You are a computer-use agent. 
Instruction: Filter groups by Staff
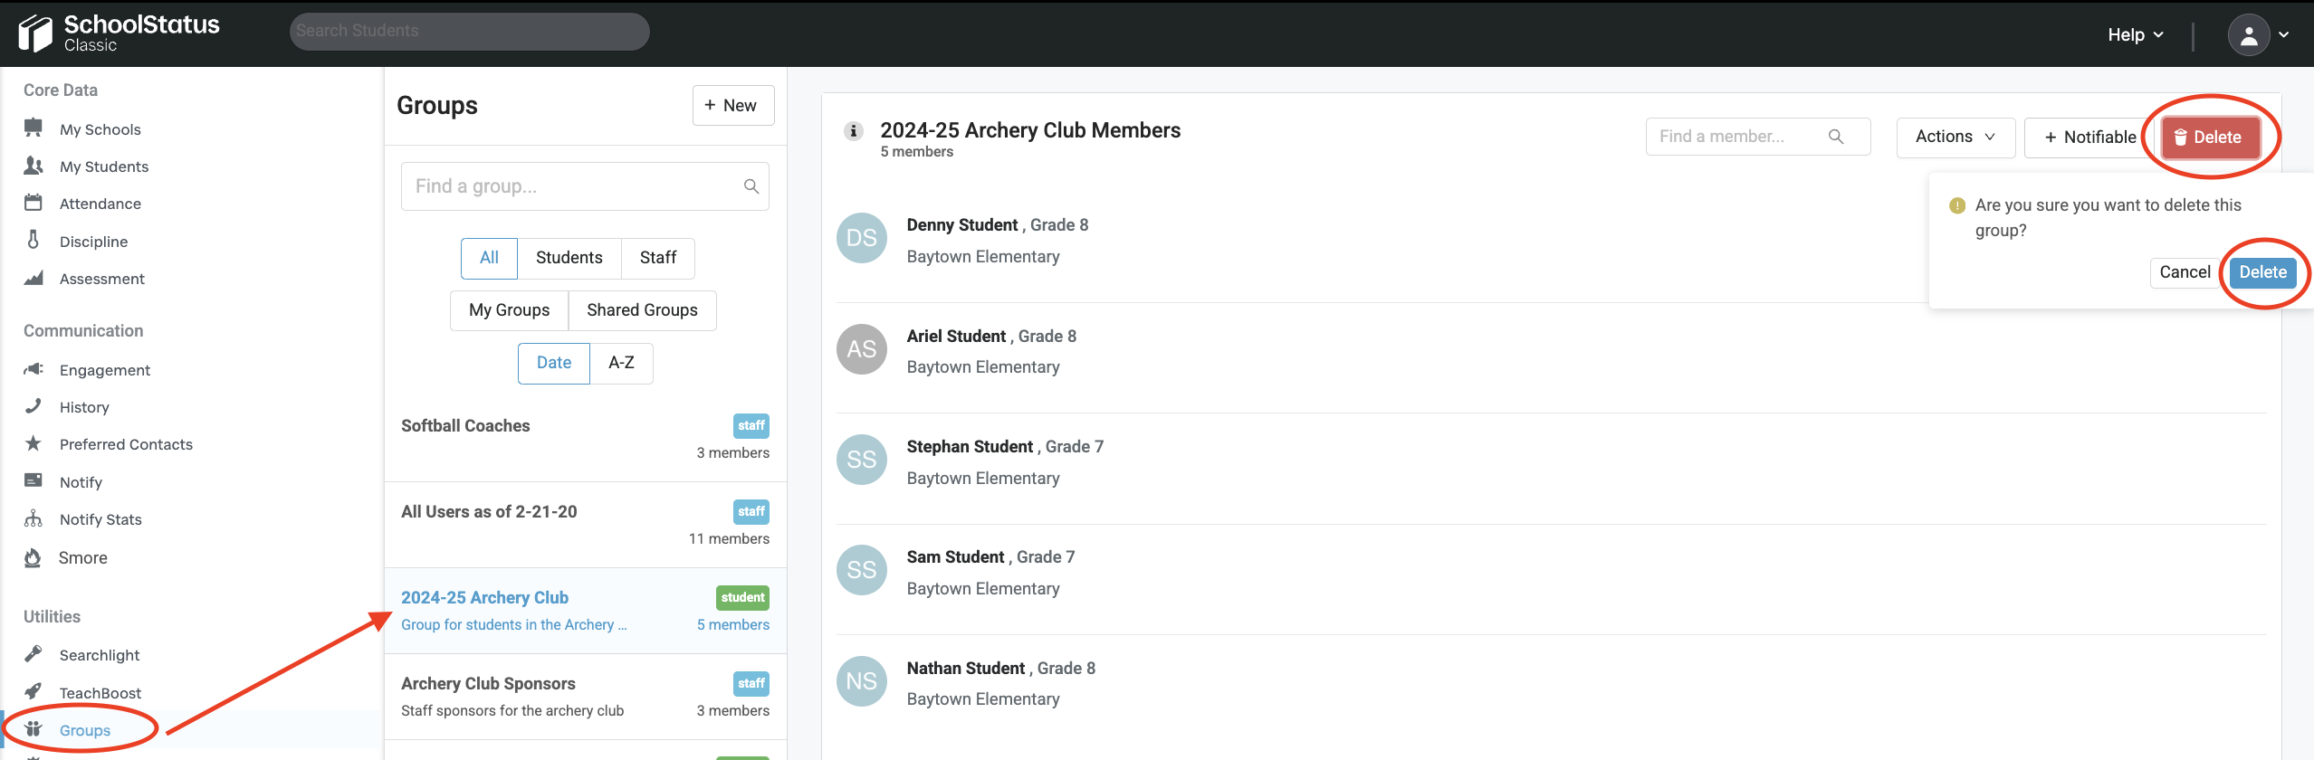point(657,258)
